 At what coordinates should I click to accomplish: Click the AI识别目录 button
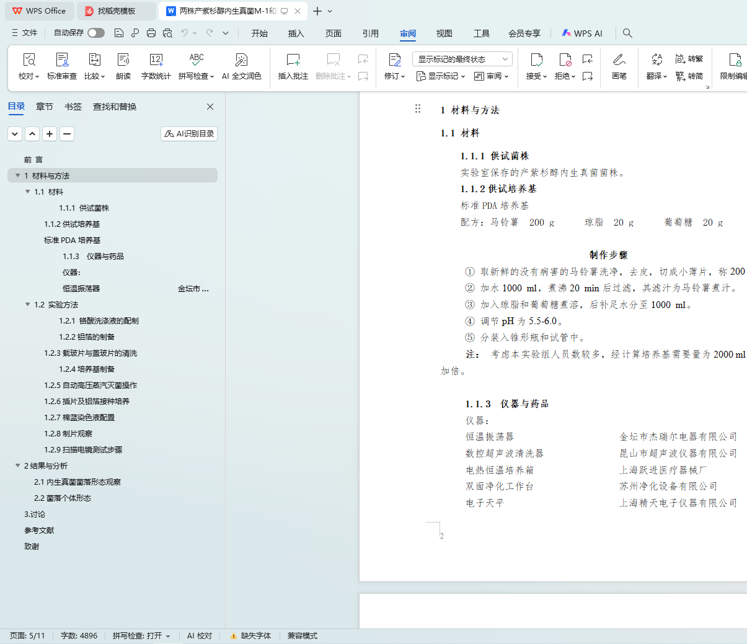(189, 134)
